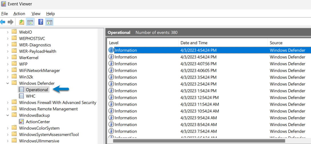The image size is (311, 144).
Task: Click info icon on 12:54:24 PM event
Action: pos(111,97)
